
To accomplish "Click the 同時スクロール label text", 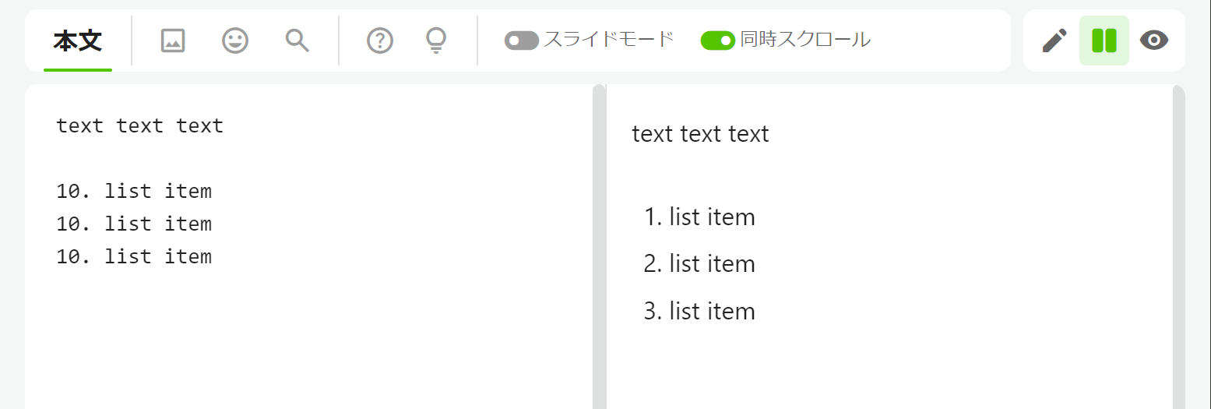I will pyautogui.click(x=805, y=40).
